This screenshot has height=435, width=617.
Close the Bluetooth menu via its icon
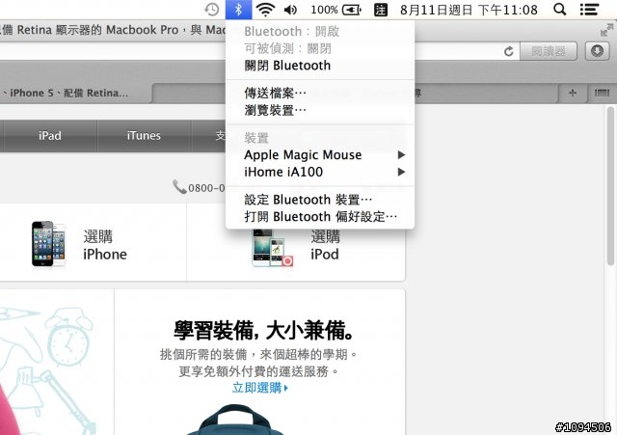tap(238, 10)
